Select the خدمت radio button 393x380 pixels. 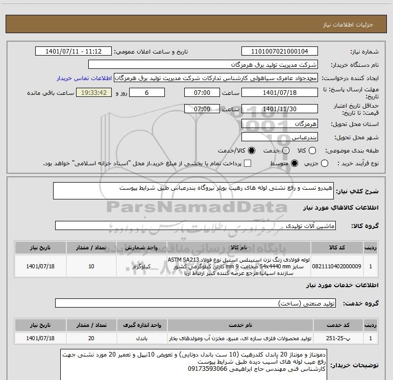(x=286, y=150)
